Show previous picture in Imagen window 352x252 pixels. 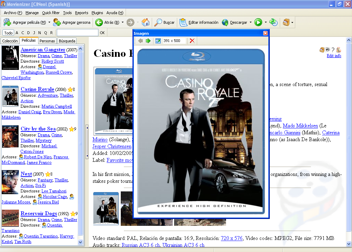tap(140, 41)
